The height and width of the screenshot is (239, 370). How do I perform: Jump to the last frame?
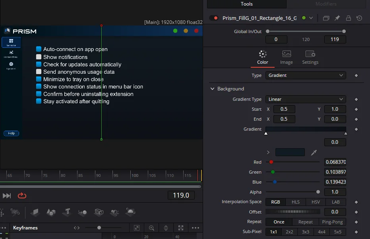tap(7, 196)
